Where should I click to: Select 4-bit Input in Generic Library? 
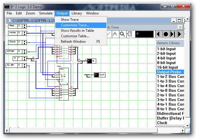tap(170, 58)
